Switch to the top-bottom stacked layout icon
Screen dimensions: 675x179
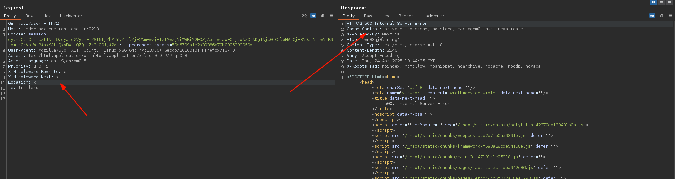[x=661, y=2]
